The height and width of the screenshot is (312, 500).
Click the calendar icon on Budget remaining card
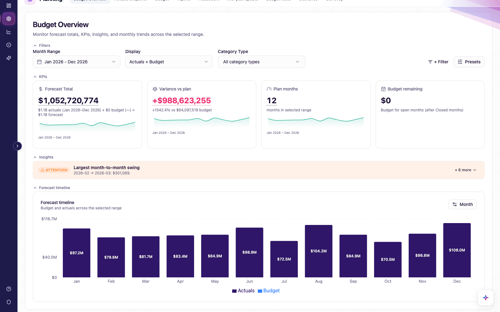tap(383, 89)
